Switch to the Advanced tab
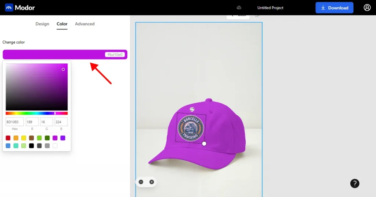This screenshot has height=197, width=376. click(x=85, y=24)
